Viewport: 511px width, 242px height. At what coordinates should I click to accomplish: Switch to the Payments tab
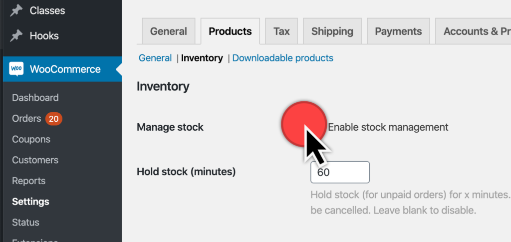[x=398, y=31]
